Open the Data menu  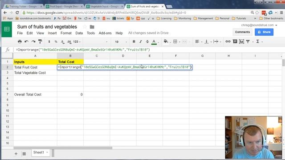pos(79,33)
